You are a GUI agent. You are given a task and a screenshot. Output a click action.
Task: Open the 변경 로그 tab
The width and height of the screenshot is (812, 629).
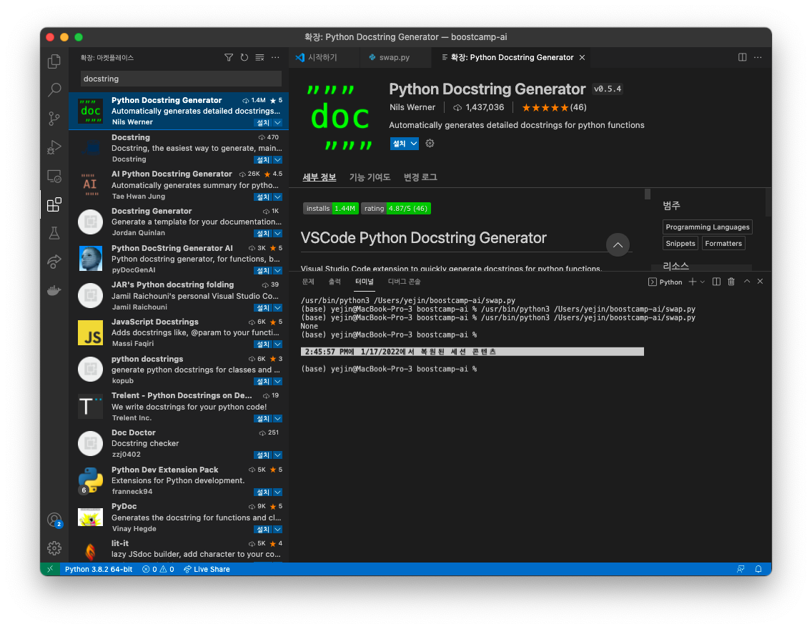pos(420,177)
